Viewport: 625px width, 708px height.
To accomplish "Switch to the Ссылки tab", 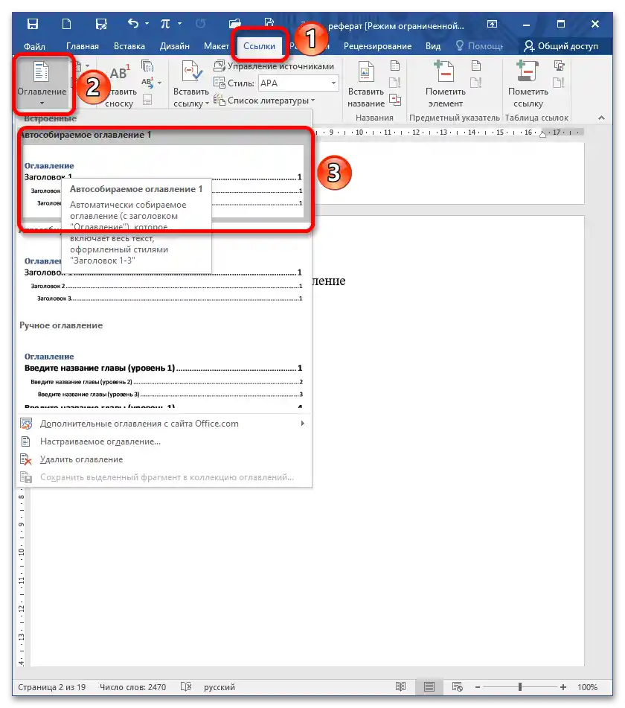I will (259, 46).
